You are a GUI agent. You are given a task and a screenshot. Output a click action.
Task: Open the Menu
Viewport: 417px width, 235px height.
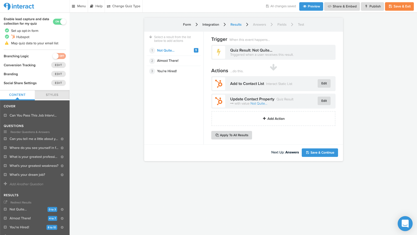pyautogui.click(x=79, y=6)
